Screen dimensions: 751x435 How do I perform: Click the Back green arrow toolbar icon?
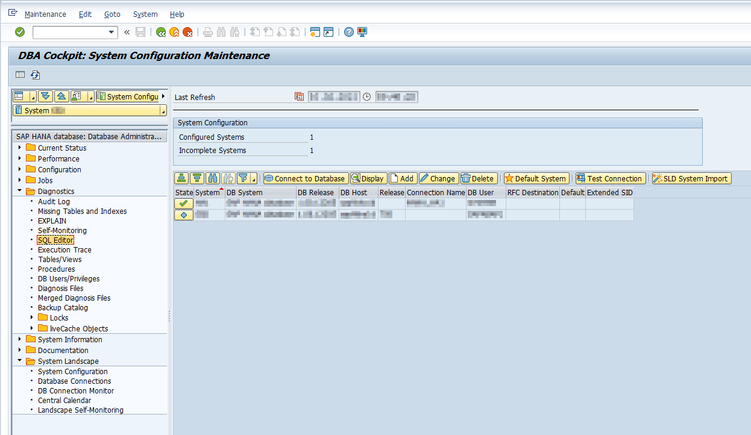point(160,32)
